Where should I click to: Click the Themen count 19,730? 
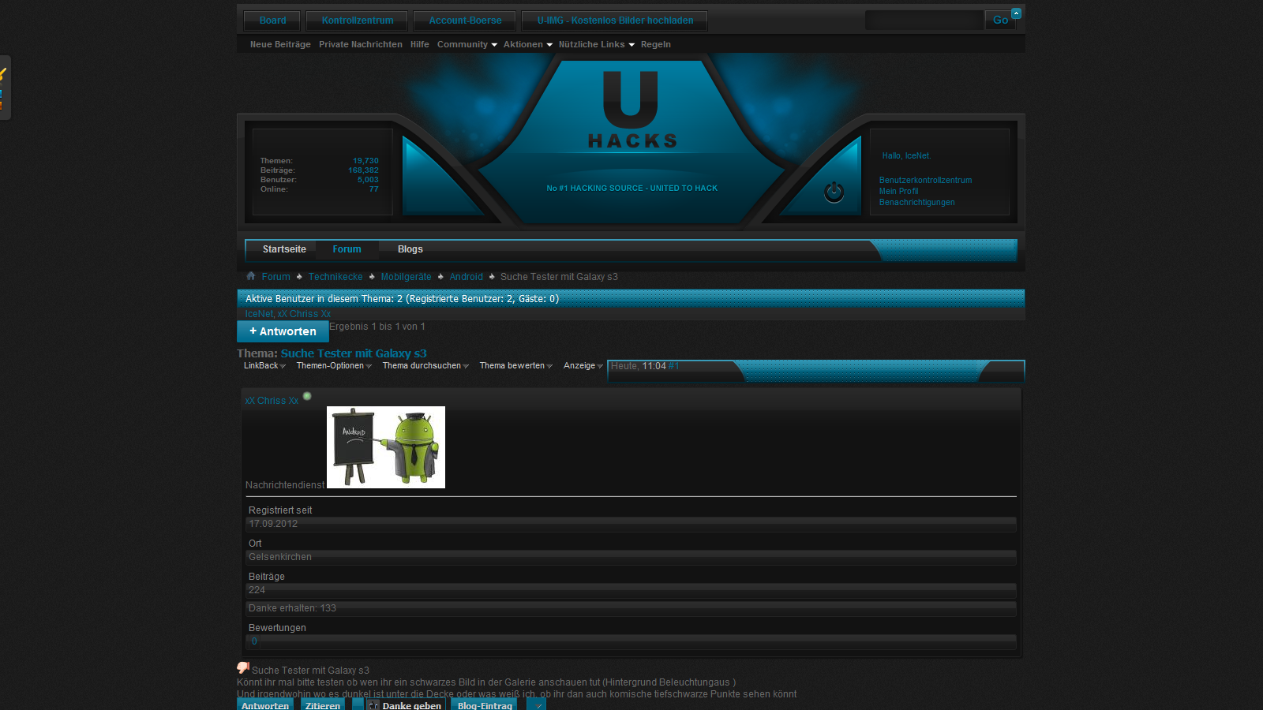coord(365,161)
